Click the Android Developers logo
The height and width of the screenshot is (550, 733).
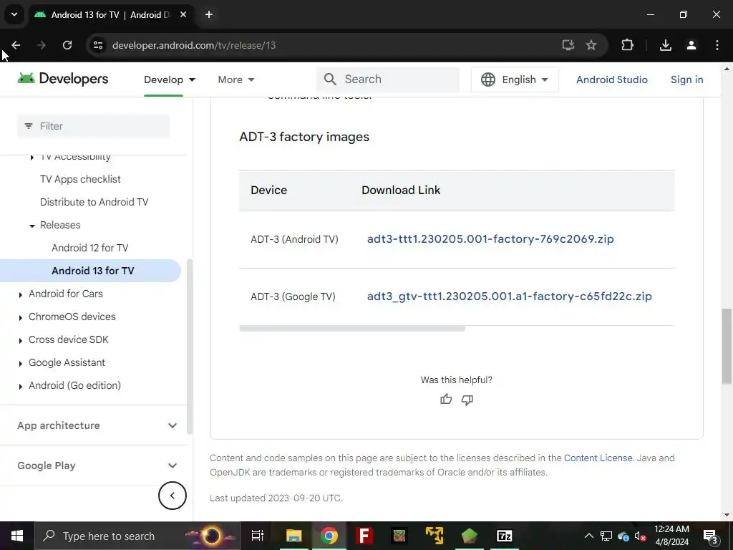[63, 79]
